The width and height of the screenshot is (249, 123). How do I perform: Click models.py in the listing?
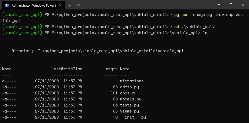point(131,99)
